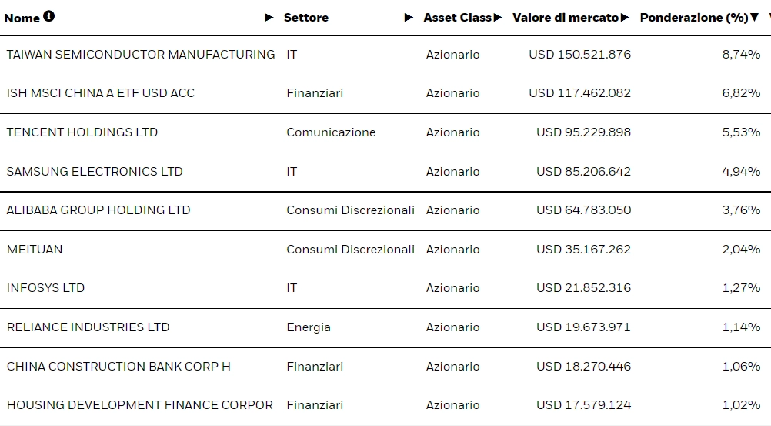Click the Asset Class column header
This screenshot has height=426, width=771.
pos(457,17)
